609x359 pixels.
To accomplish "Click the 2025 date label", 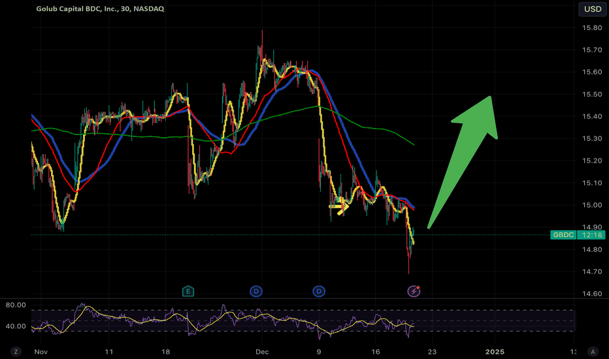I will (495, 352).
